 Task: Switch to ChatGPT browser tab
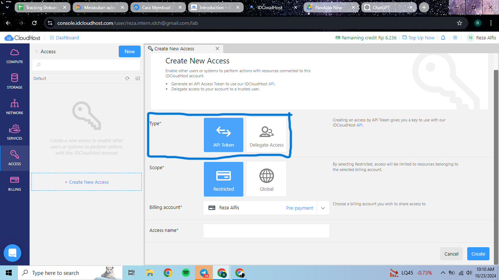coord(389,7)
